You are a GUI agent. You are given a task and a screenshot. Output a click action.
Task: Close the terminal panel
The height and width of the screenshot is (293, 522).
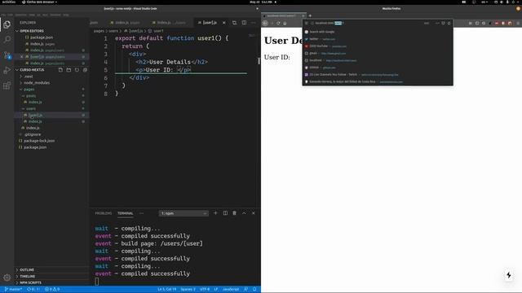(x=254, y=213)
